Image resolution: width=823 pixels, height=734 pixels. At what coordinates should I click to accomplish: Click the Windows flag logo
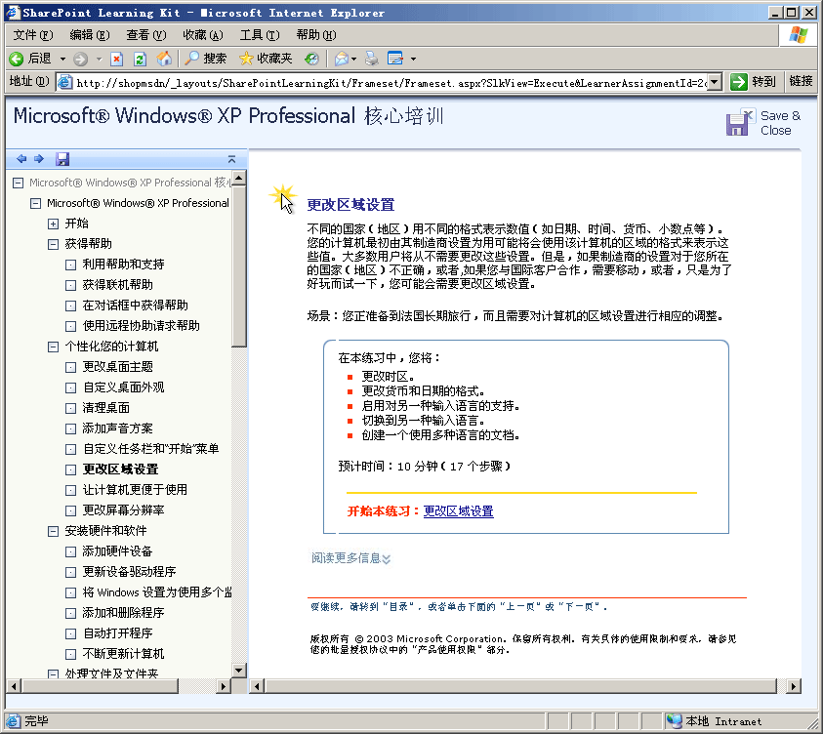click(799, 35)
